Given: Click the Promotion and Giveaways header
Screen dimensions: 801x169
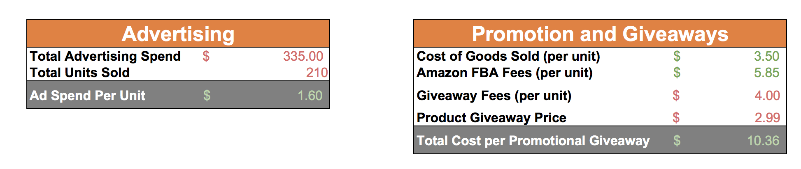Looking at the screenshot, I should point(600,34).
